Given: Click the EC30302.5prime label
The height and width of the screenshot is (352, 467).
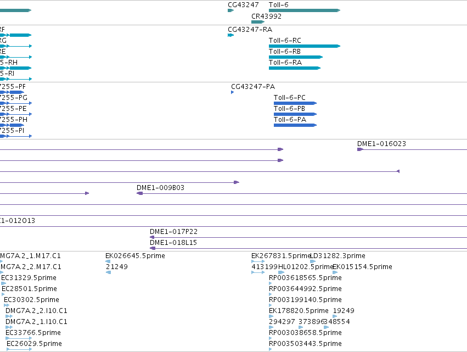Looking at the screenshot, I should 31,299.
